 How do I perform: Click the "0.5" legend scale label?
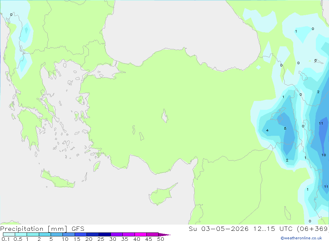point(18,239)
